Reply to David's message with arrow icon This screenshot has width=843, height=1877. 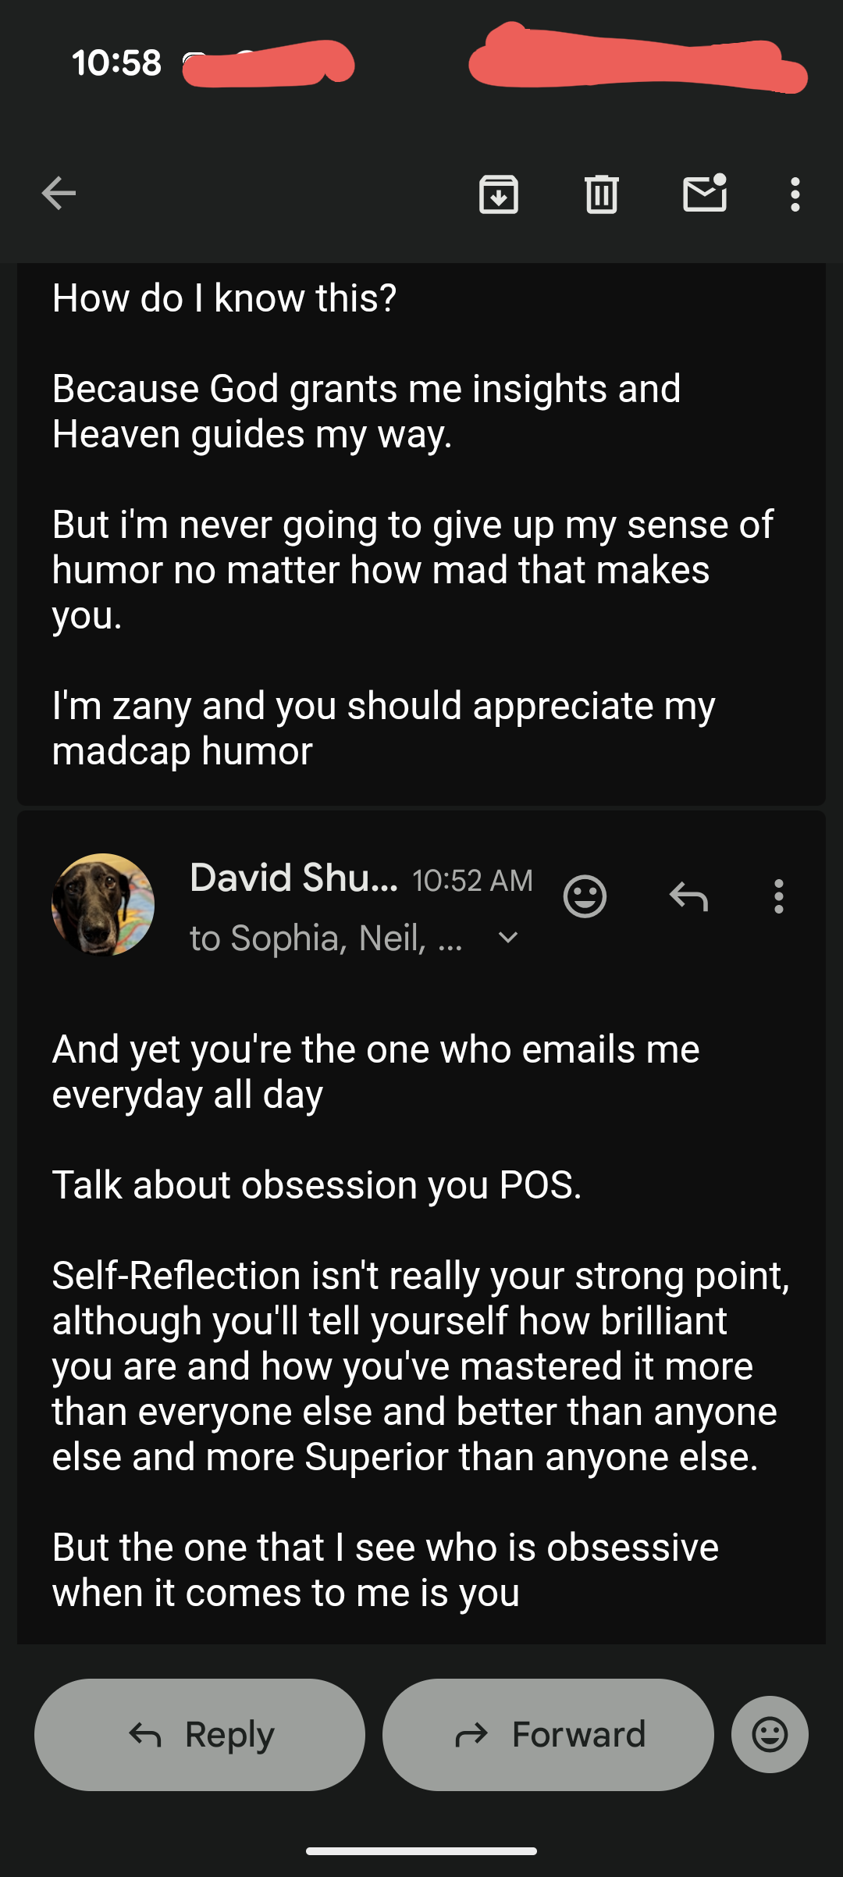688,896
